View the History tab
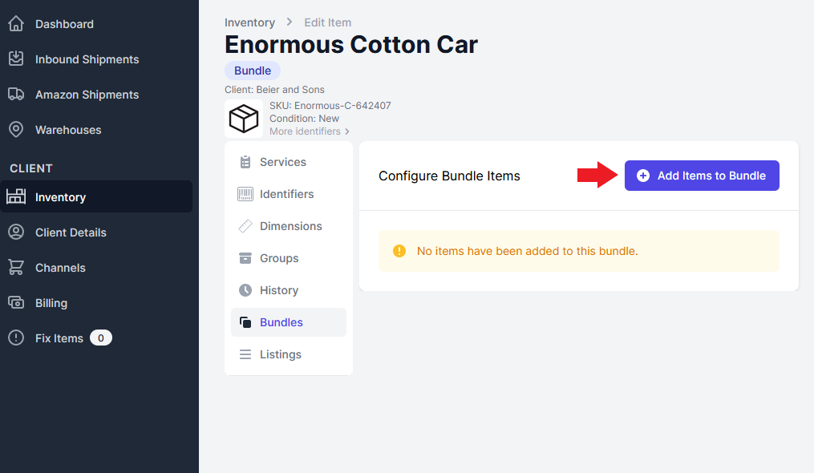 pyautogui.click(x=278, y=290)
